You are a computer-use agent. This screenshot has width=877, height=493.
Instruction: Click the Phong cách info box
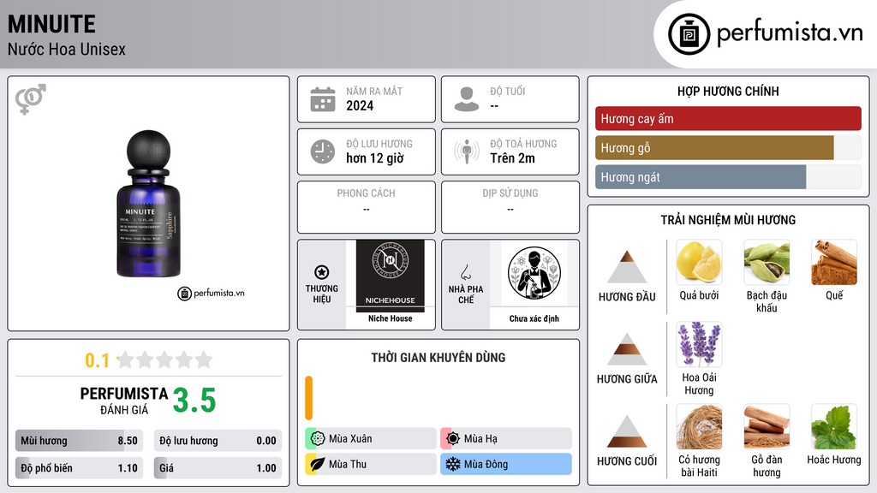367,207
